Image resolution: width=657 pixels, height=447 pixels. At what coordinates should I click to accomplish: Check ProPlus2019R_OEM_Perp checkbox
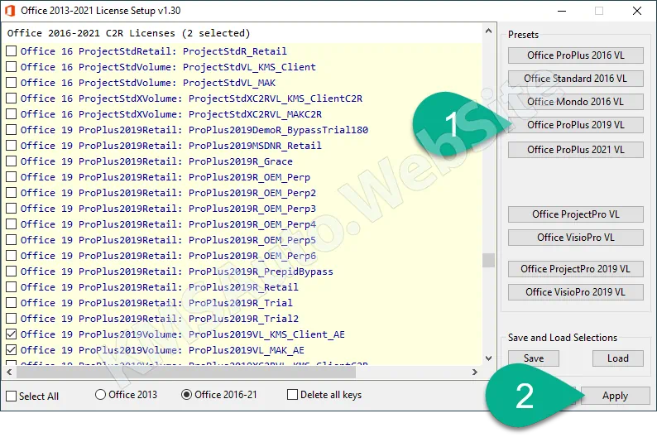click(12, 177)
